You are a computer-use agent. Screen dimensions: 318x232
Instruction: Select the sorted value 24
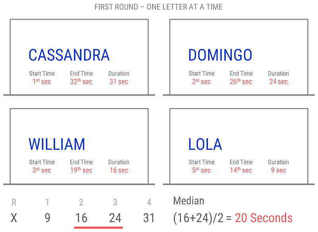pyautogui.click(x=115, y=218)
